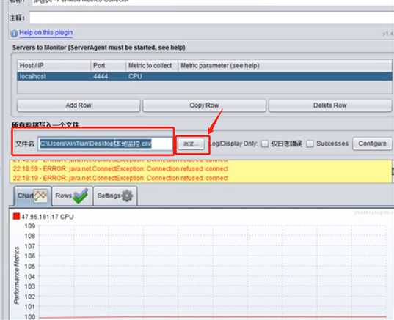Switch to the Rows tab
The image size is (394, 320).
[x=72, y=196]
